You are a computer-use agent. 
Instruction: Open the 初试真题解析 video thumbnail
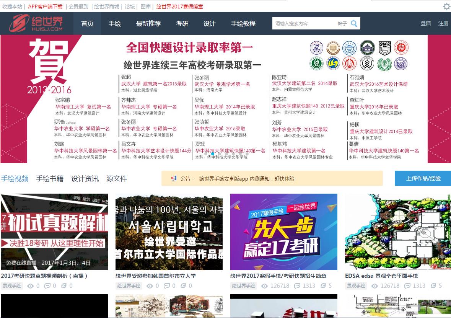(x=54, y=232)
